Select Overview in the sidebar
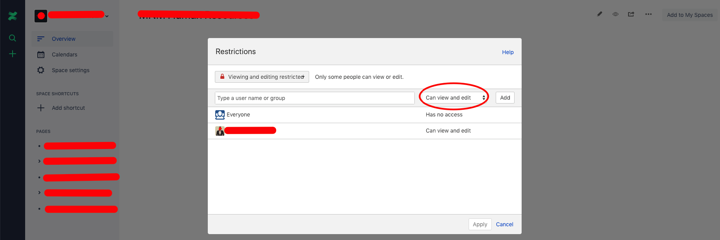The height and width of the screenshot is (240, 720). (72, 39)
